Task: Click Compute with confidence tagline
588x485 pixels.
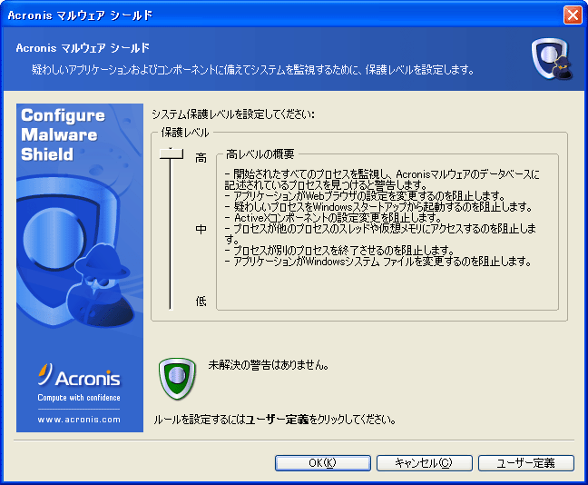Action: [79, 398]
